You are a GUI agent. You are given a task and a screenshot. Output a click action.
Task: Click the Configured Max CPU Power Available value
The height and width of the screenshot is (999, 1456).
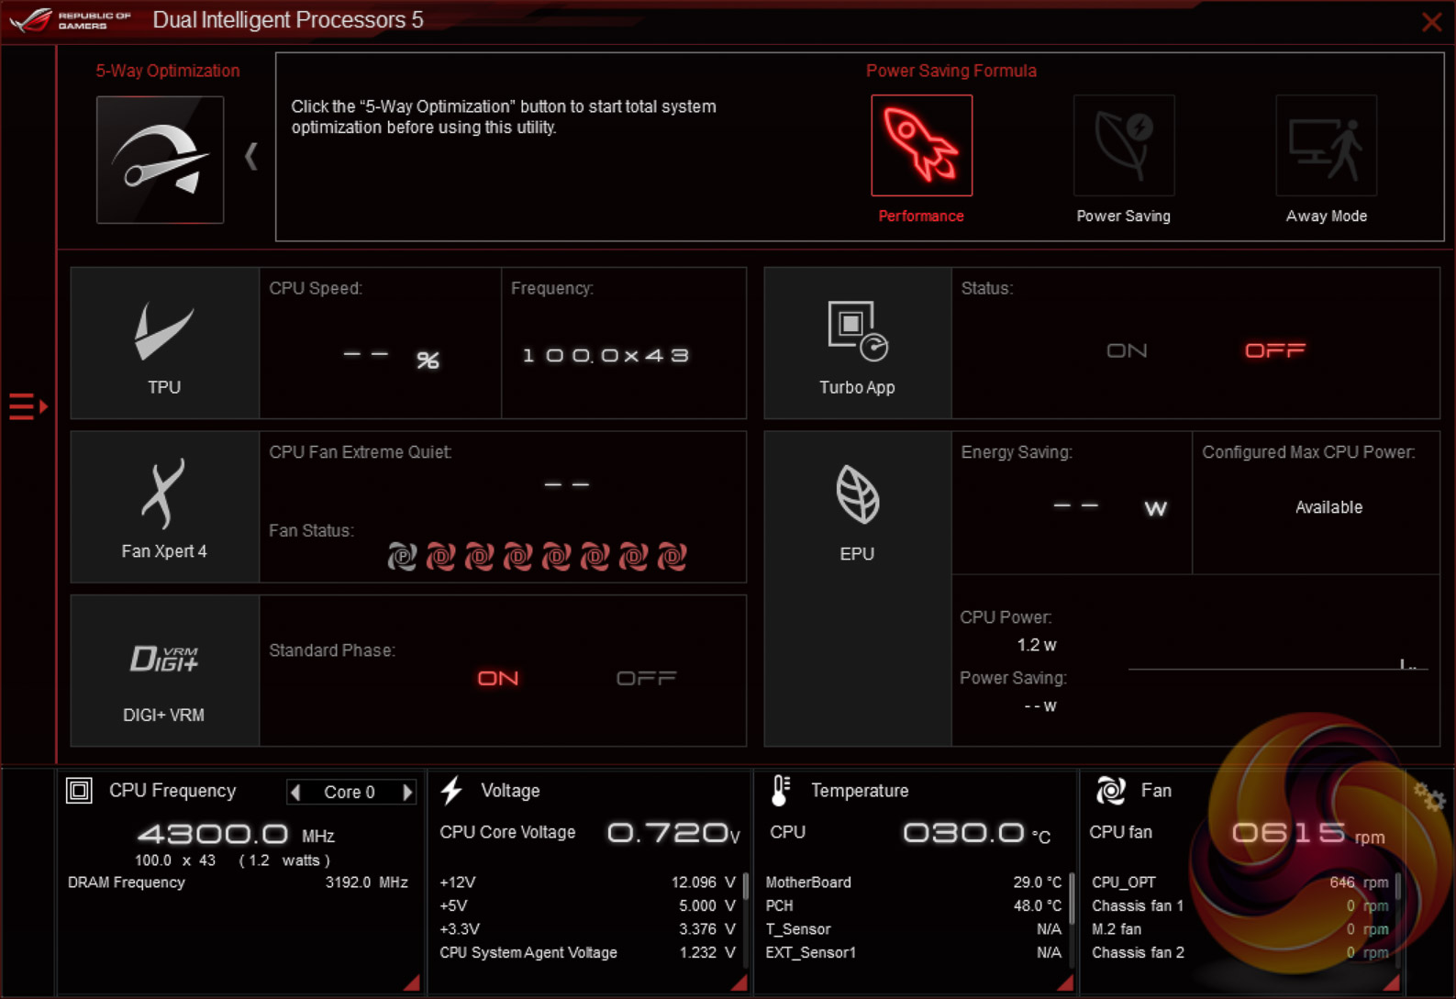click(1328, 507)
